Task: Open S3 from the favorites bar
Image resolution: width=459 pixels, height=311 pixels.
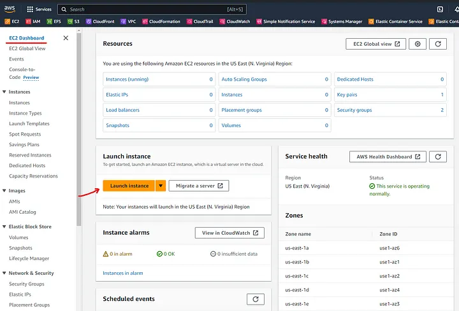Action: (x=73, y=22)
